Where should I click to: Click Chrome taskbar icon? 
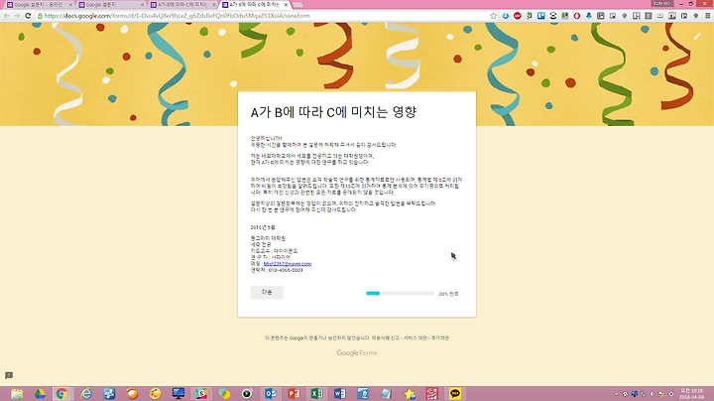point(61,393)
